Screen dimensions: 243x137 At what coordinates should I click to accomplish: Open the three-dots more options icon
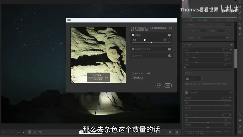240,39
